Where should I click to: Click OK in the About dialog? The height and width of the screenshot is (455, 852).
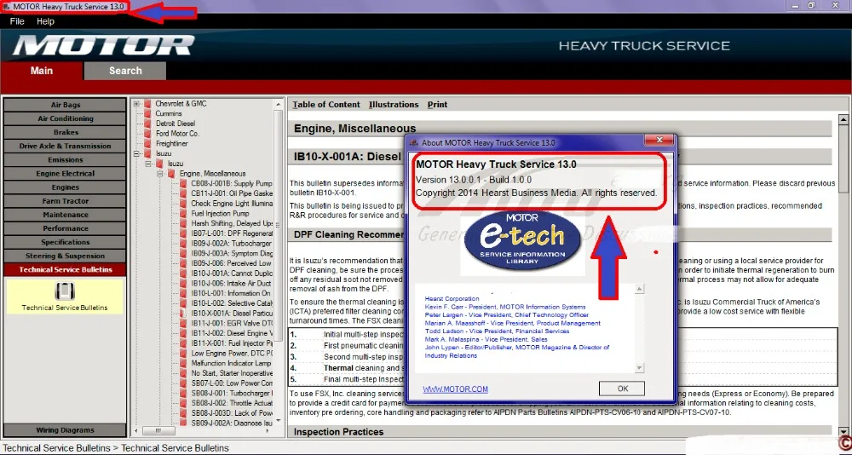pos(622,389)
